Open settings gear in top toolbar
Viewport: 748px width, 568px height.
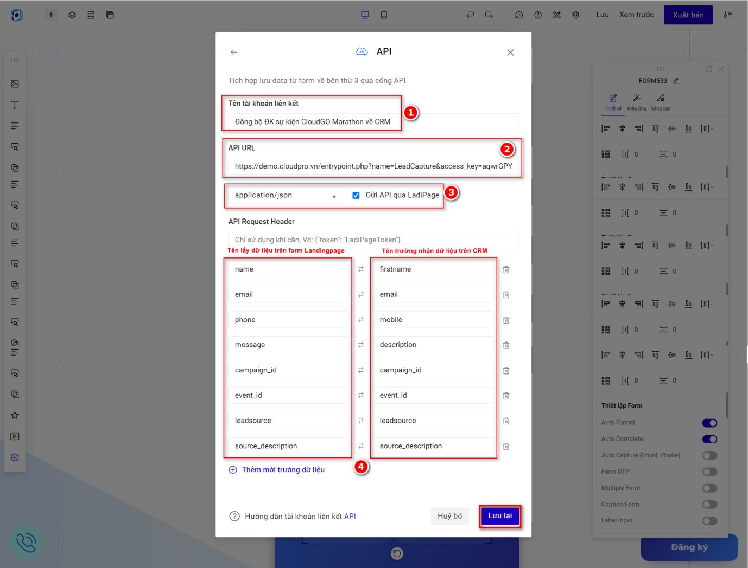pyautogui.click(x=576, y=15)
